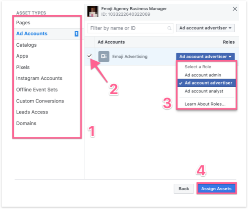
Task: Click the Emoji Agency profile thumbnail
Action: tap(93, 11)
